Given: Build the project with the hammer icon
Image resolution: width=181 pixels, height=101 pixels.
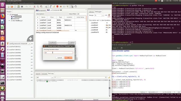Looking at the screenshot, I should [51, 6].
